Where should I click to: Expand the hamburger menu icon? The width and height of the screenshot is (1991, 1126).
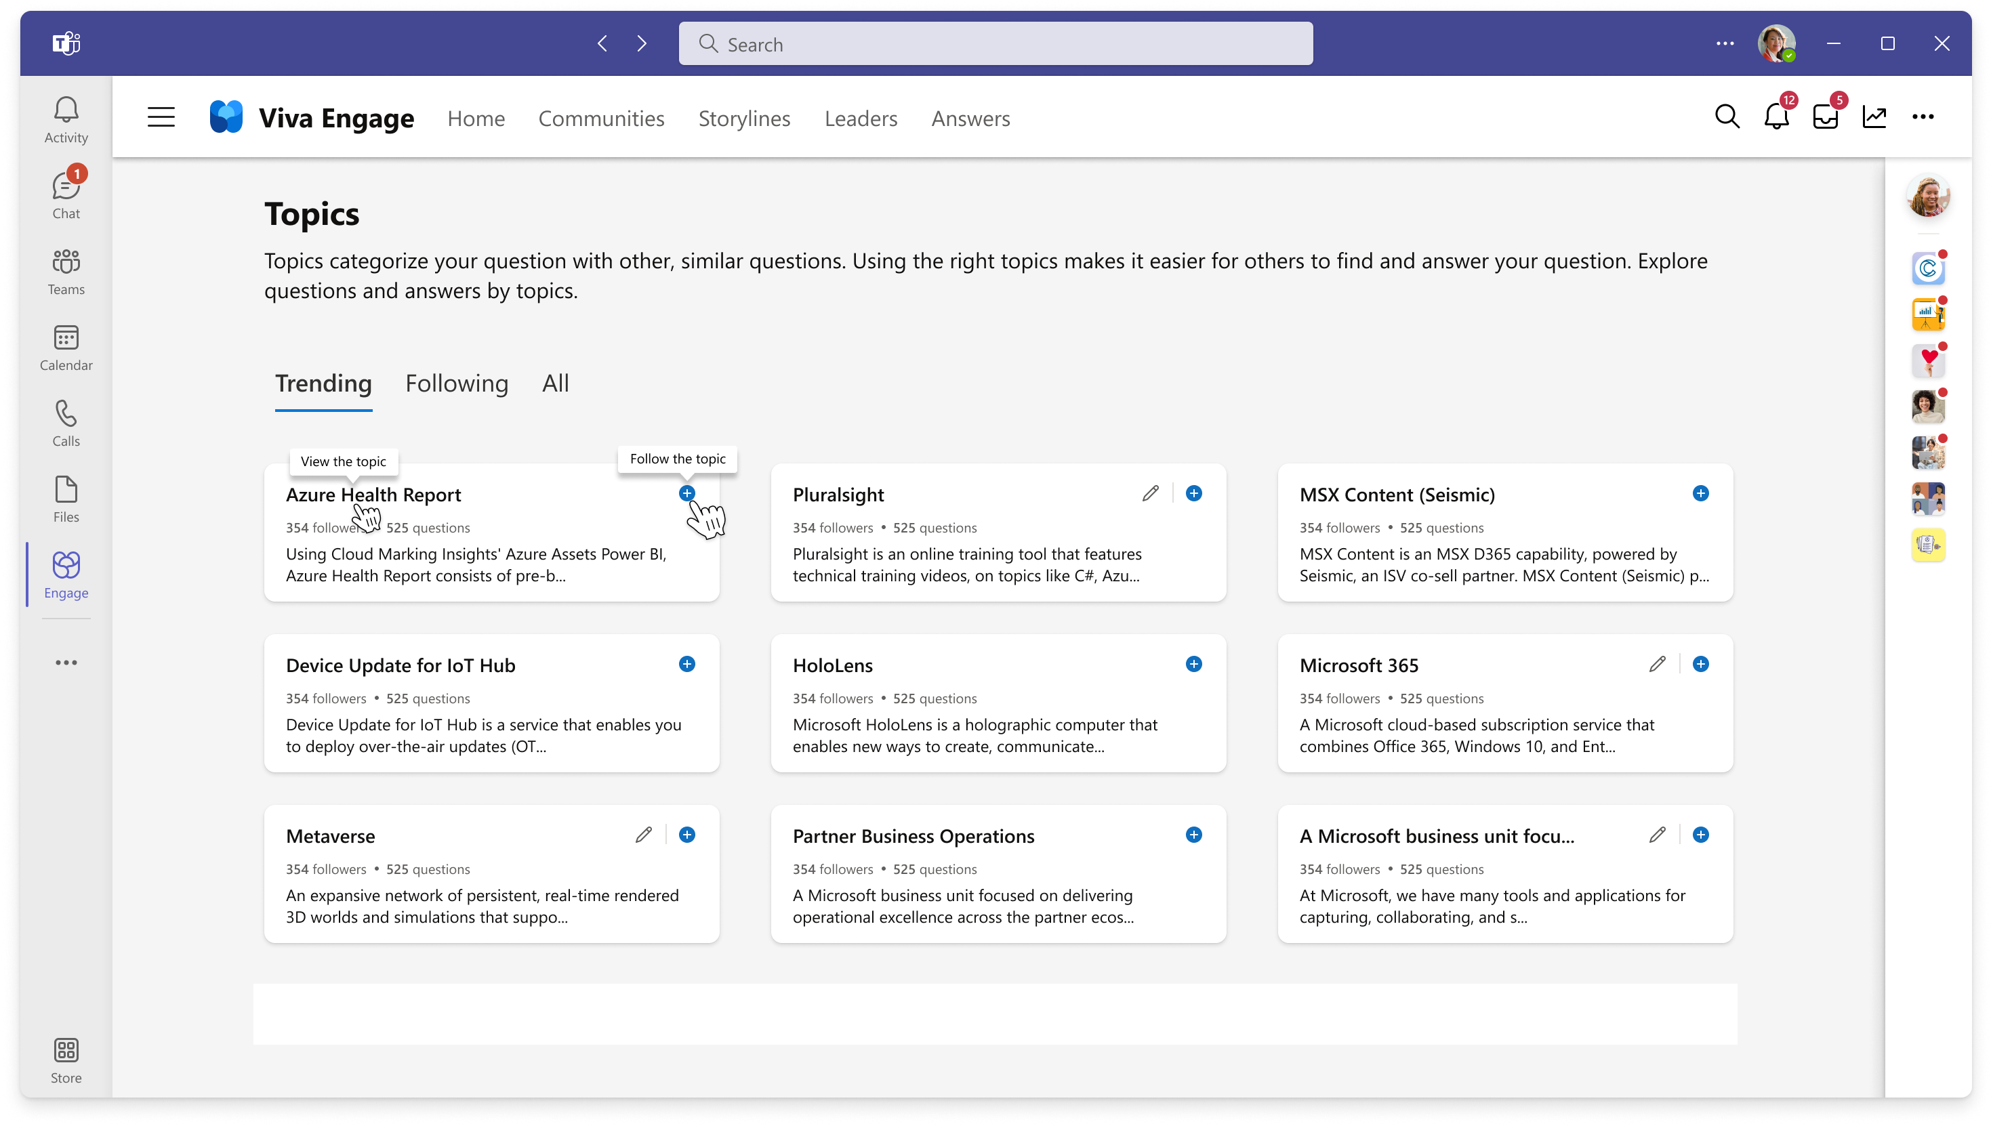(x=160, y=117)
